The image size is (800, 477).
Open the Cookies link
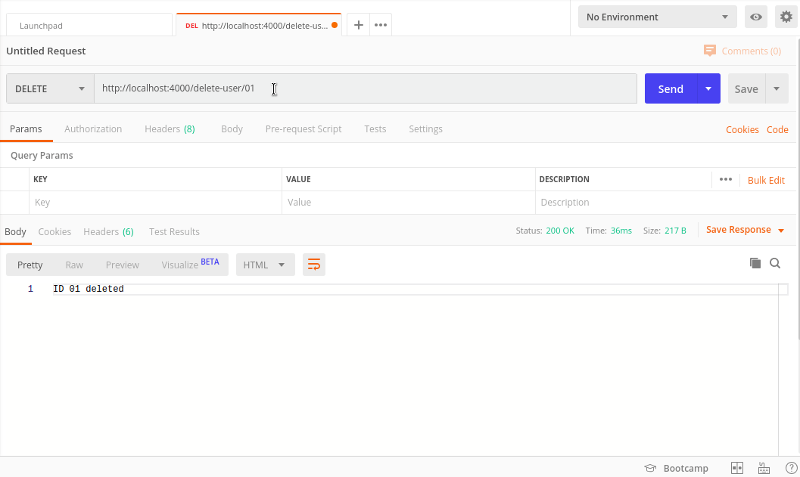click(742, 129)
